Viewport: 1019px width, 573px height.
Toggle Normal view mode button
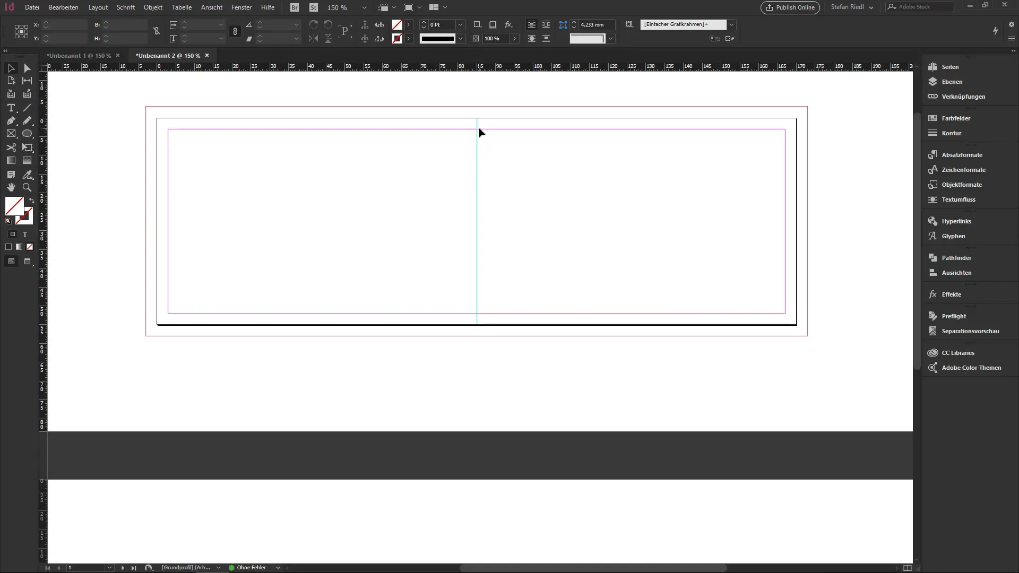pyautogui.click(x=11, y=262)
